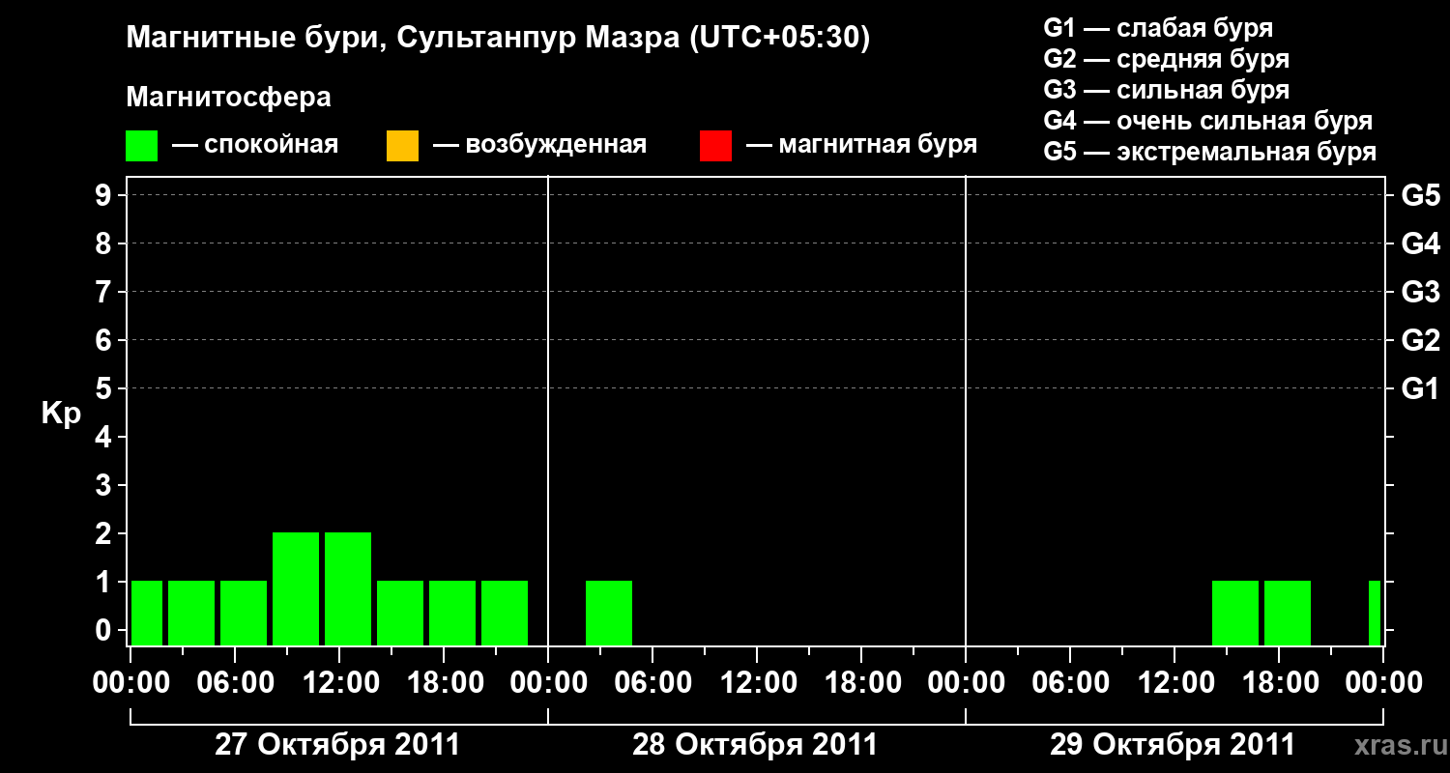Screen dimensions: 1450x773
Task: Click the 06:00 time label for 27 Октября
Action: [x=235, y=683]
